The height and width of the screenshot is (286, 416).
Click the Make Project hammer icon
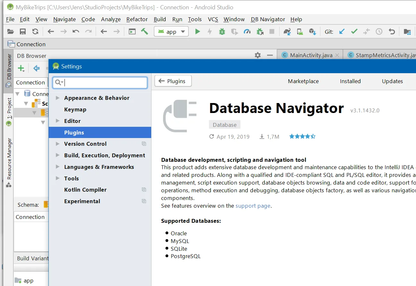(145, 31)
